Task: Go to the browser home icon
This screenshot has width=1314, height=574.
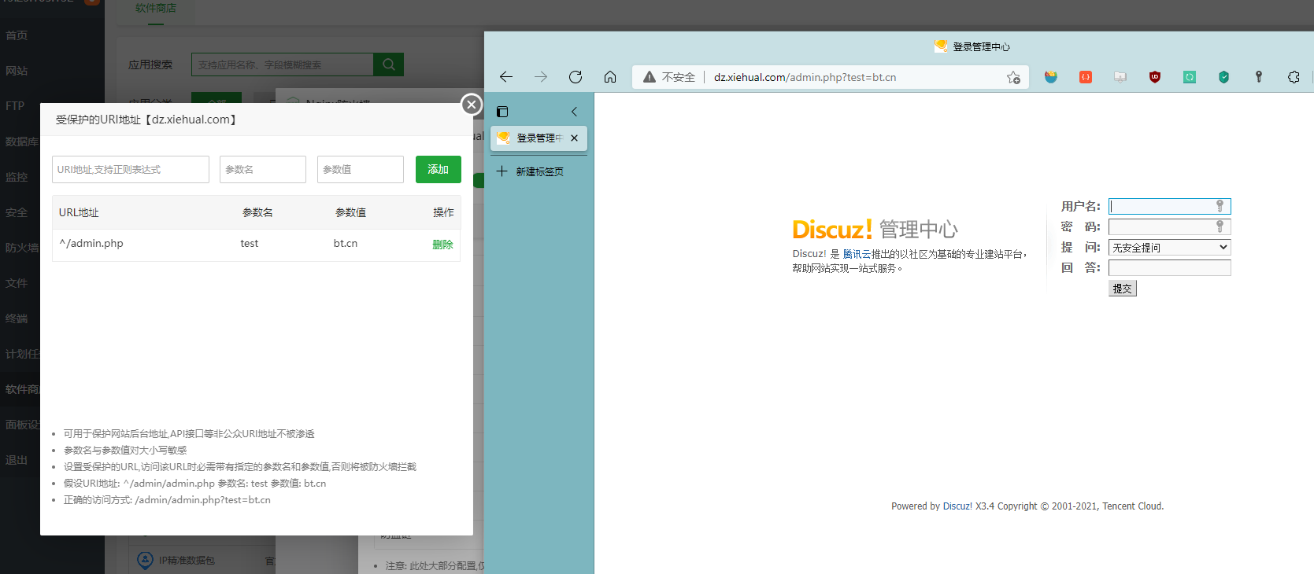Action: pos(610,77)
